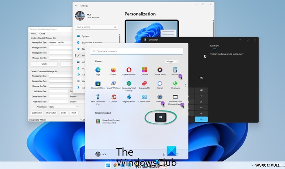Open Control Panel pinned app
This screenshot has width=285, height=169.
click(144, 98)
